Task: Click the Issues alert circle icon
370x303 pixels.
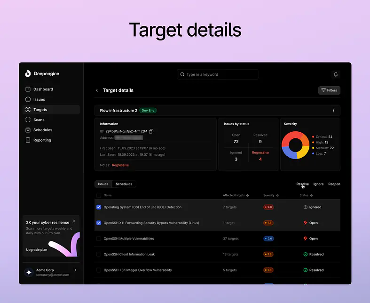Action: (28, 99)
